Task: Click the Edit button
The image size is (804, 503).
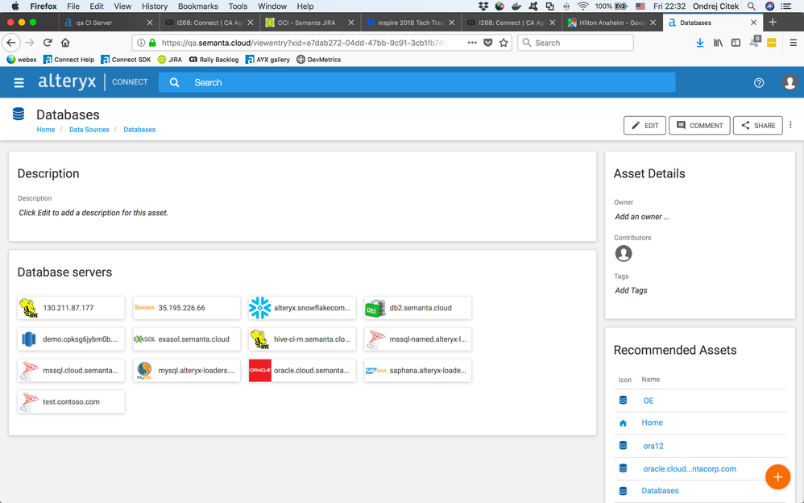Action: click(644, 125)
